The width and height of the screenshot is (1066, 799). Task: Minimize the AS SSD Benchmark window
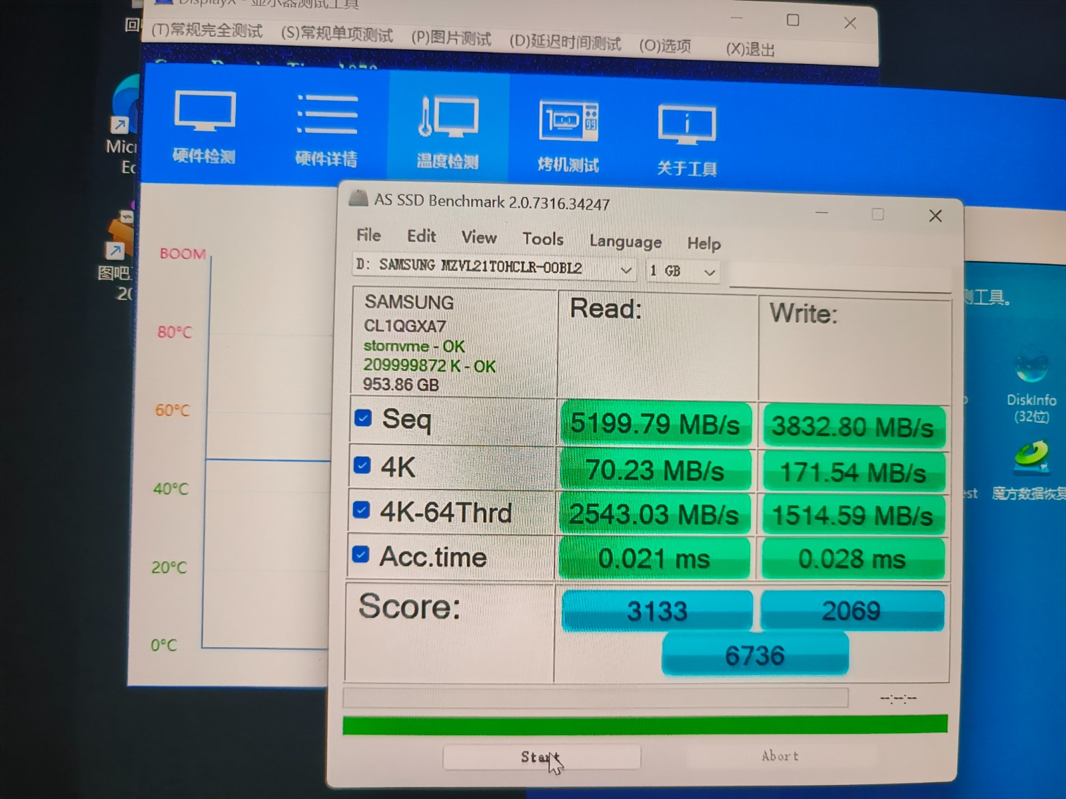pos(821,213)
